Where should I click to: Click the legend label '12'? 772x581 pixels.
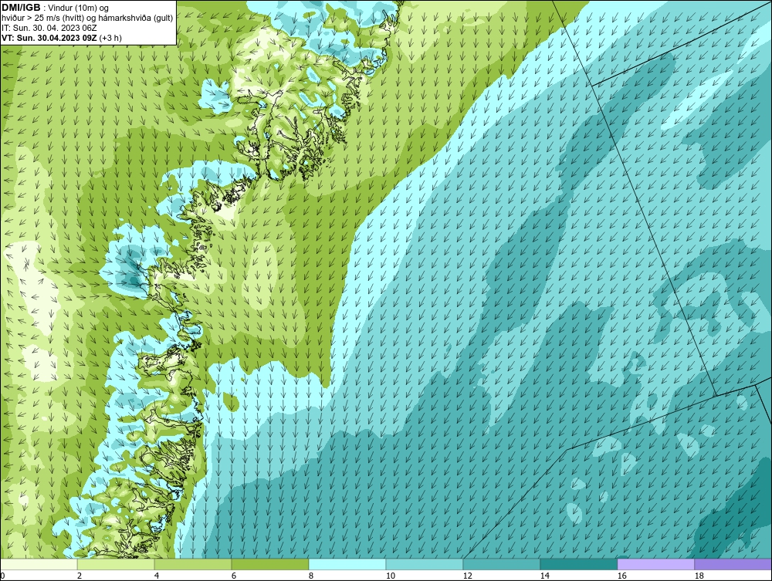pyautogui.click(x=468, y=576)
